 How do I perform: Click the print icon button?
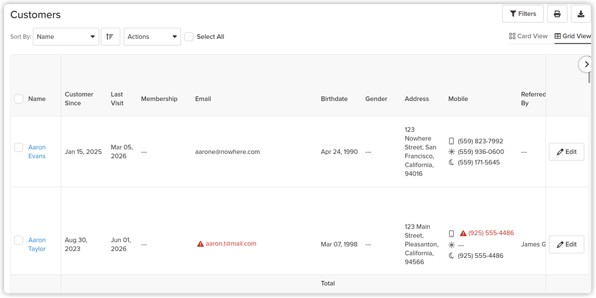tap(557, 14)
